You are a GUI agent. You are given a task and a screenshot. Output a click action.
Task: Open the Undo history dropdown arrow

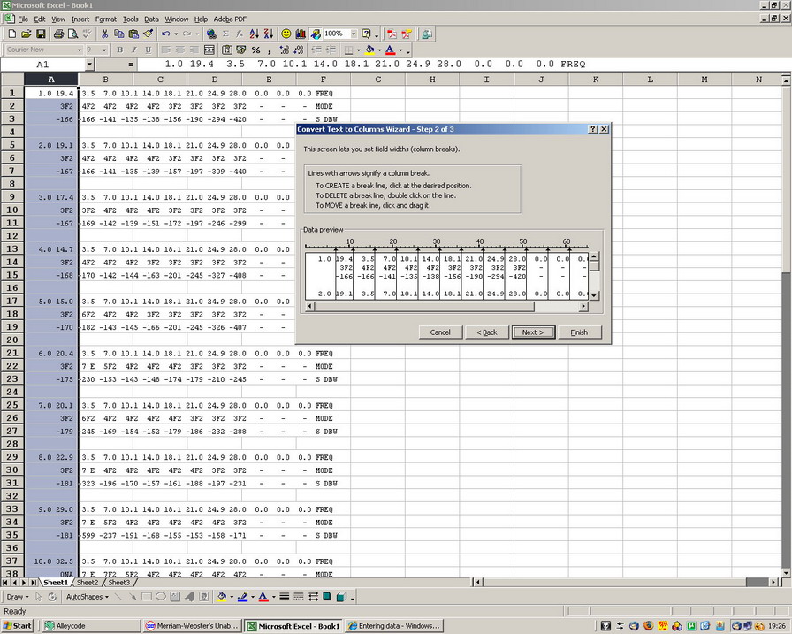click(176, 34)
